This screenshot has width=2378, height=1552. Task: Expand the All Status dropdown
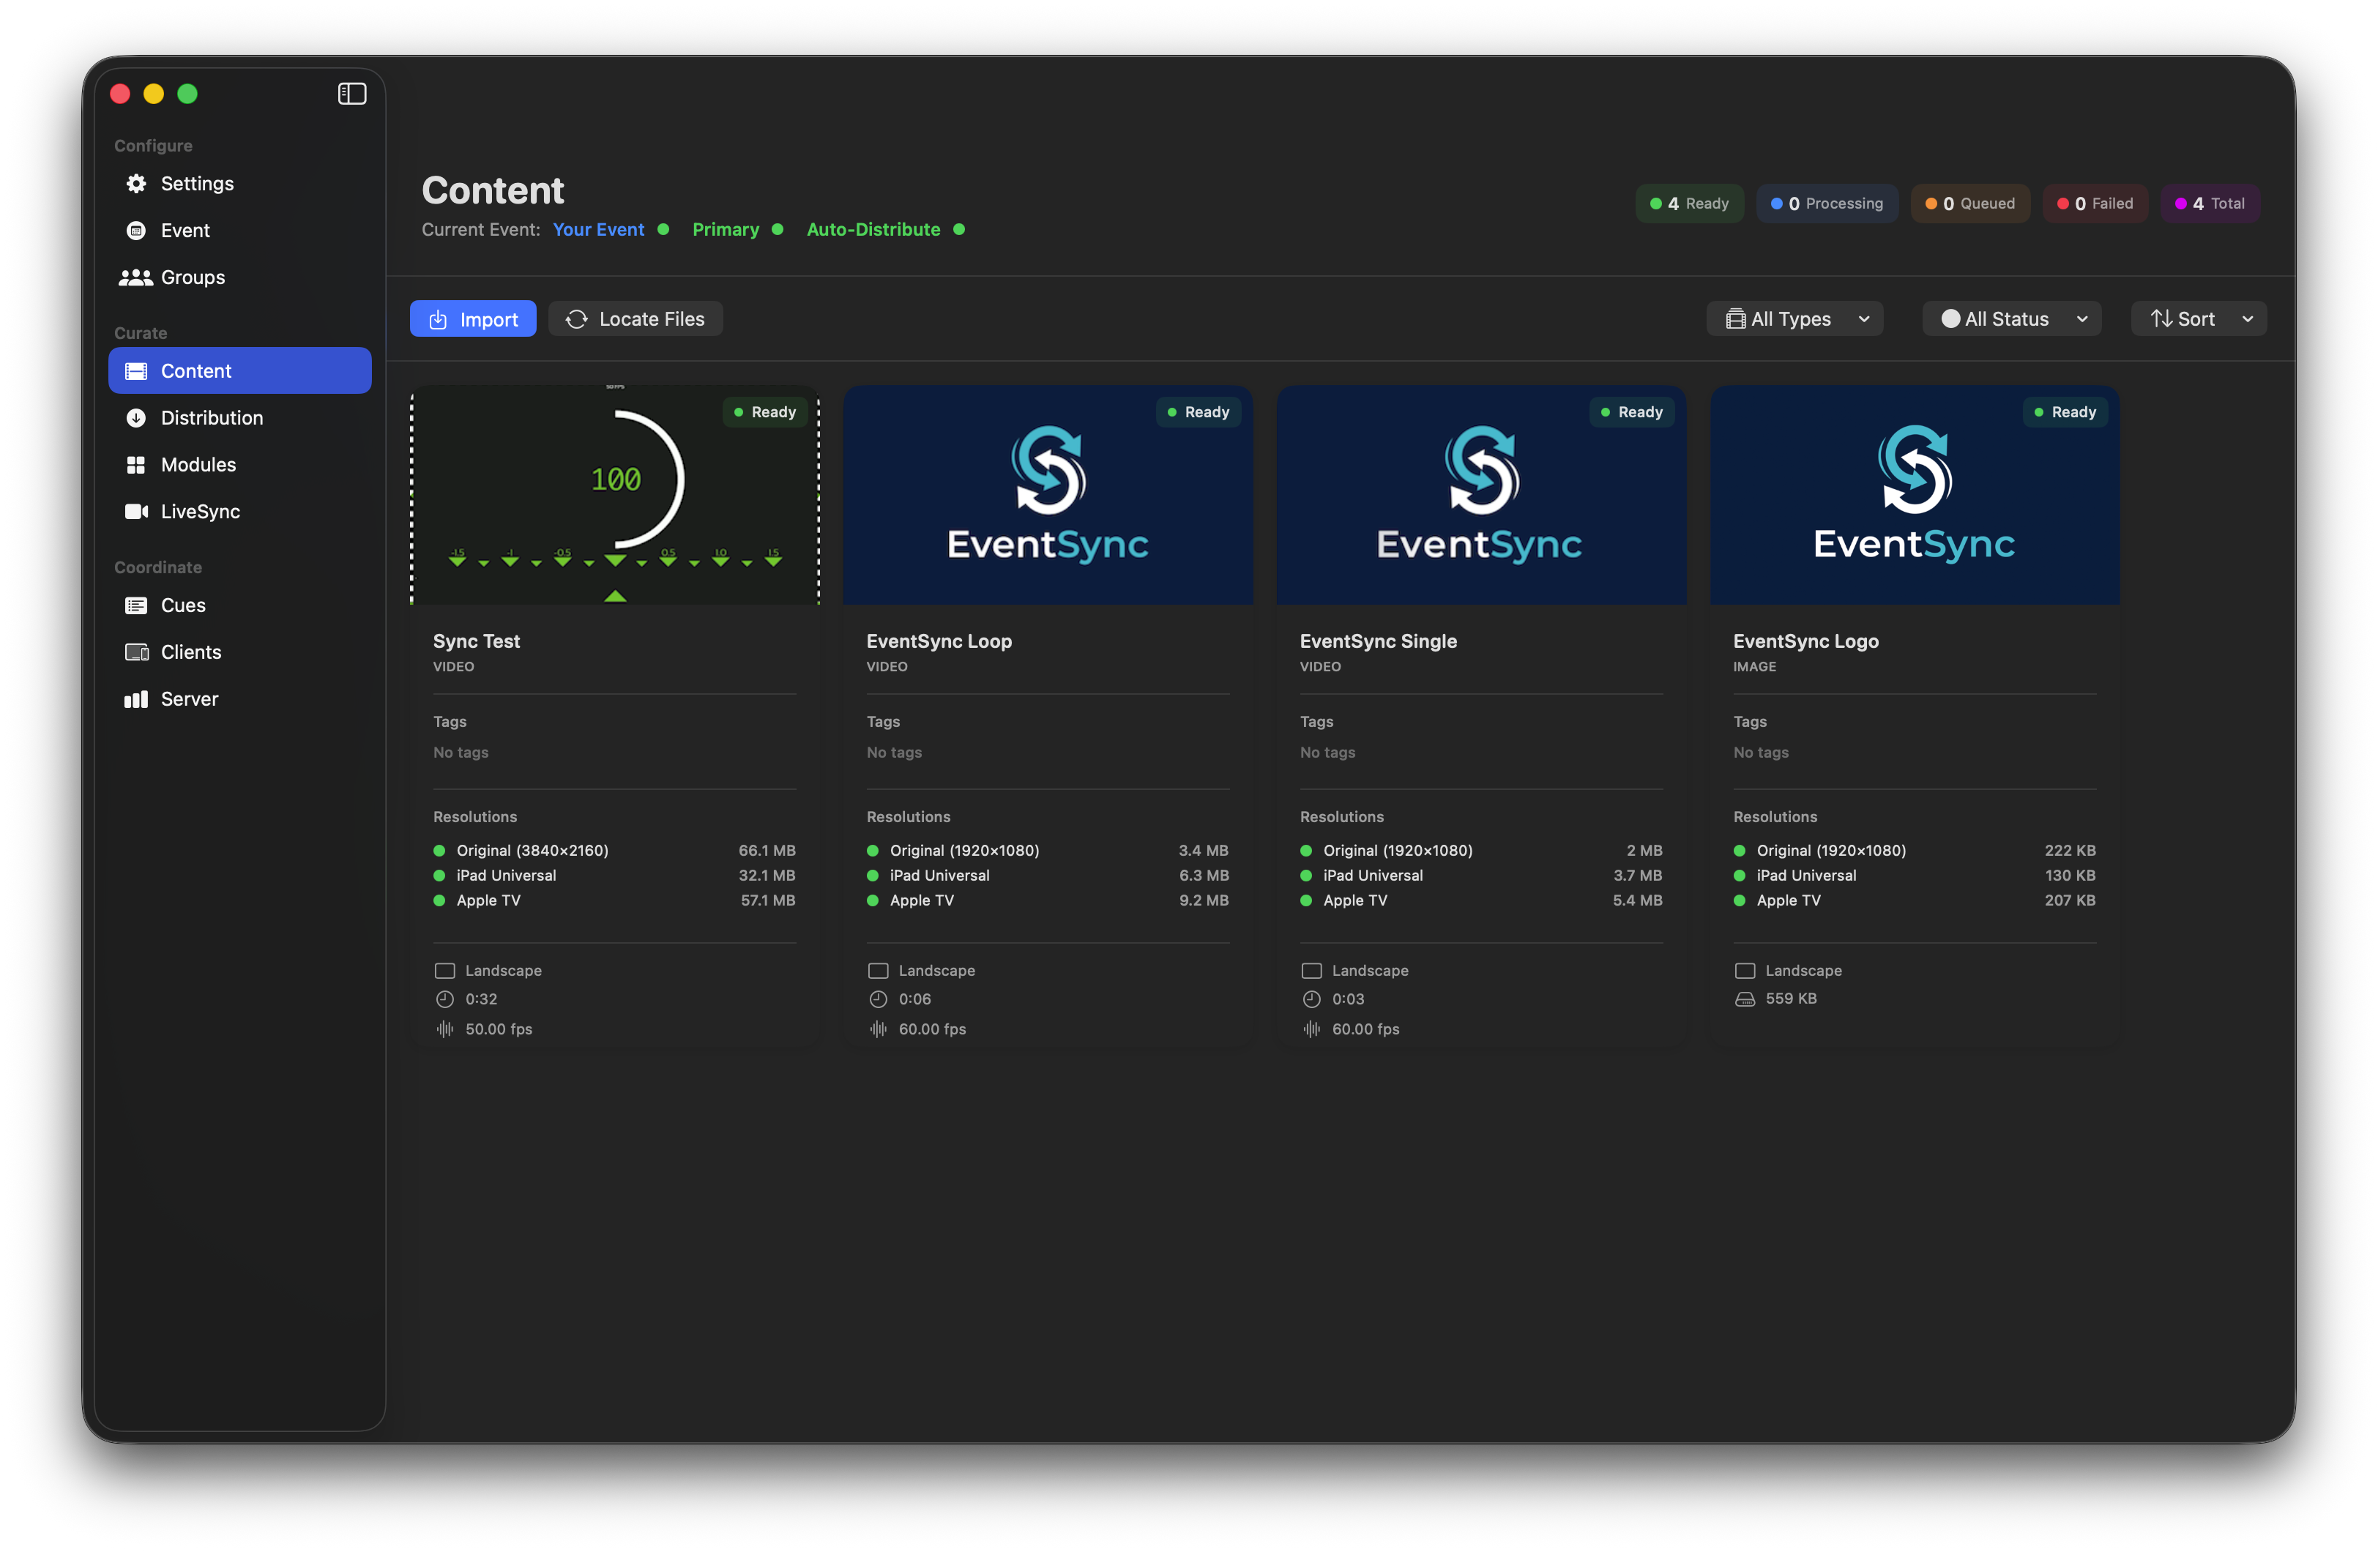(2010, 318)
